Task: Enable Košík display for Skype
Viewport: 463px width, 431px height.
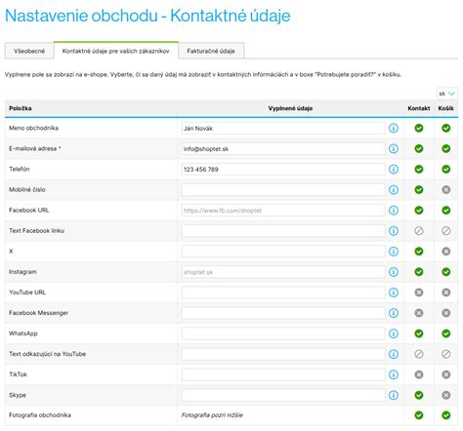Action: [x=446, y=395]
